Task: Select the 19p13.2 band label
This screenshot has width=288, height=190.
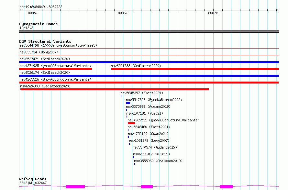Action: (x=26, y=28)
